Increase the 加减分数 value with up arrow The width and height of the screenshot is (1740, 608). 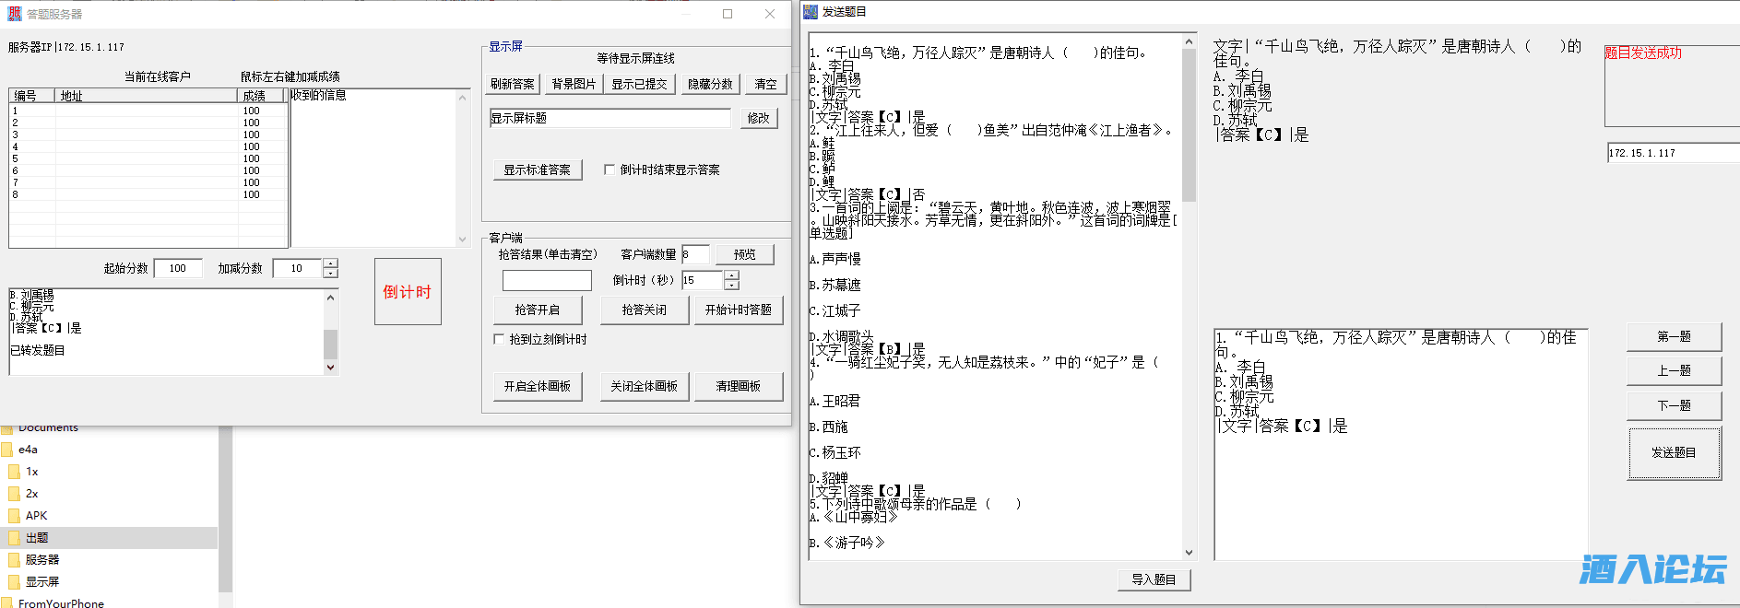point(331,263)
